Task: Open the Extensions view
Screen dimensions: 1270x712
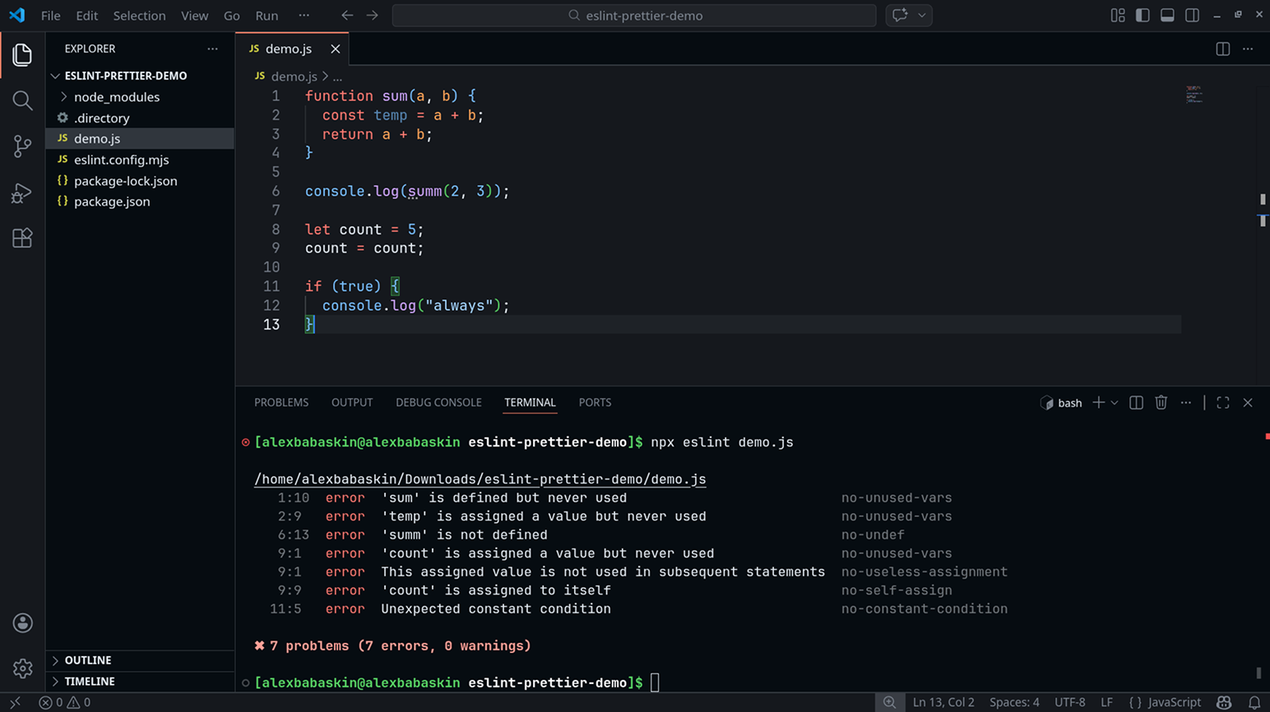Action: [x=22, y=238]
